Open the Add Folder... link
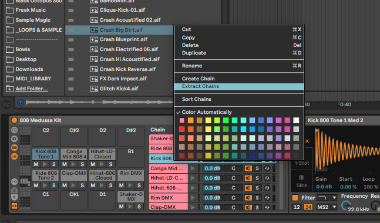380x223 pixels. tap(32, 89)
